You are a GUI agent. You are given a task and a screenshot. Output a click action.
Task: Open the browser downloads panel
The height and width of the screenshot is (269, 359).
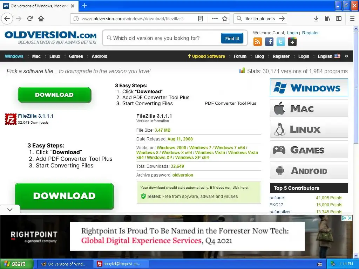(x=316, y=19)
